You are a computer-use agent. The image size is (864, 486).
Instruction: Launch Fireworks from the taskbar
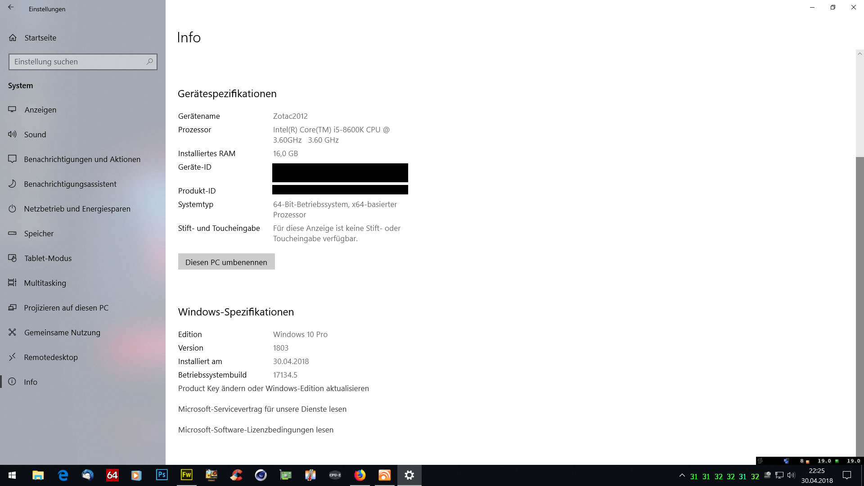pos(186,475)
